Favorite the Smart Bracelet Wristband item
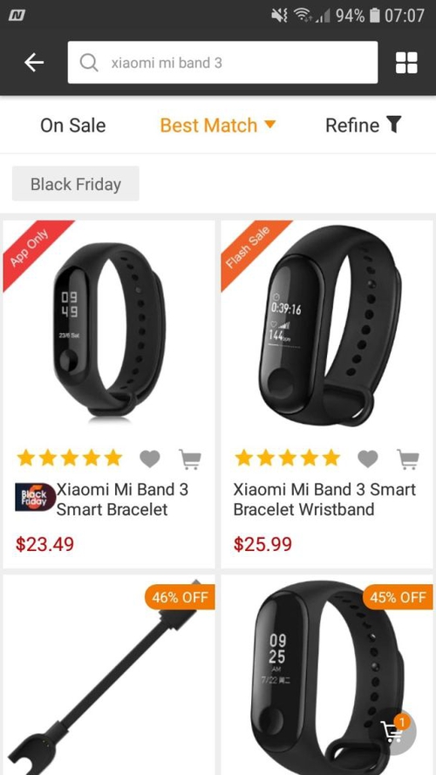 point(368,459)
